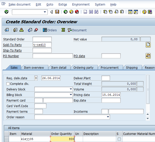The height and width of the screenshot is (142, 155).
Task: Expand the Order reason dropdown
Action: (x=108, y=117)
